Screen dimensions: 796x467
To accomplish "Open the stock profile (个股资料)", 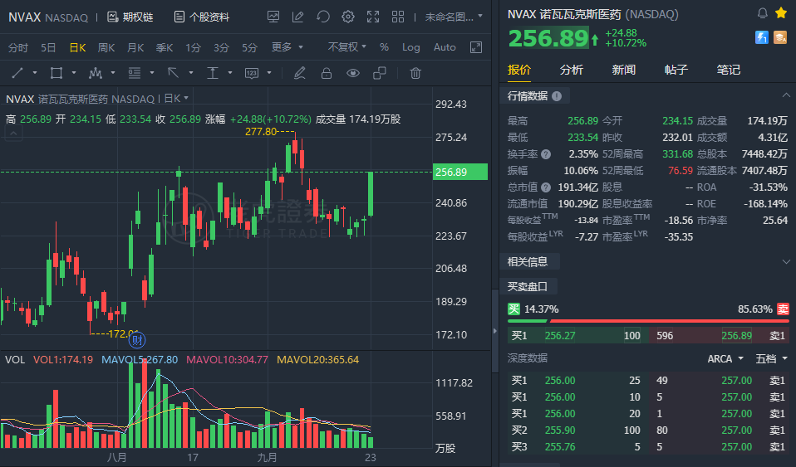I will [x=202, y=17].
